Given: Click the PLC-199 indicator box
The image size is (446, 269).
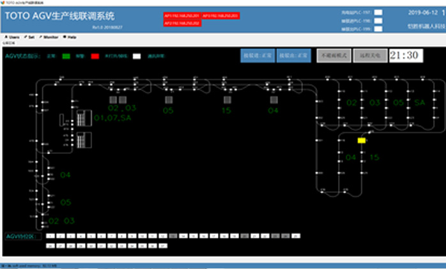Looking at the screenshot, I should (x=378, y=29).
